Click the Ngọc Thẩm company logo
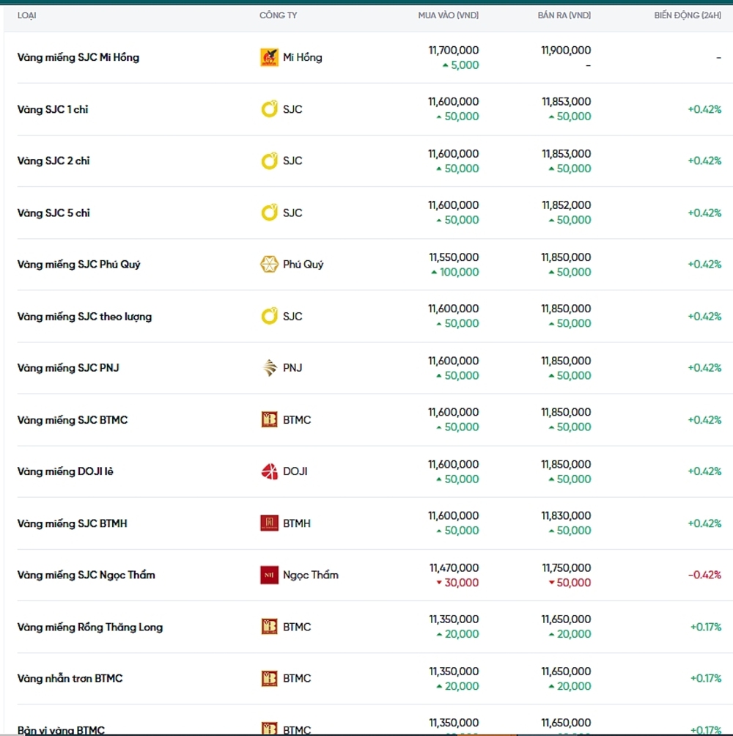Screen dimensions: 733x736 [269, 575]
